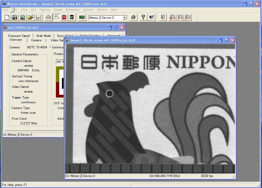Click the red 0 step icon
Image resolution: width=262 pixels, height=188 pixels.
tap(172, 17)
